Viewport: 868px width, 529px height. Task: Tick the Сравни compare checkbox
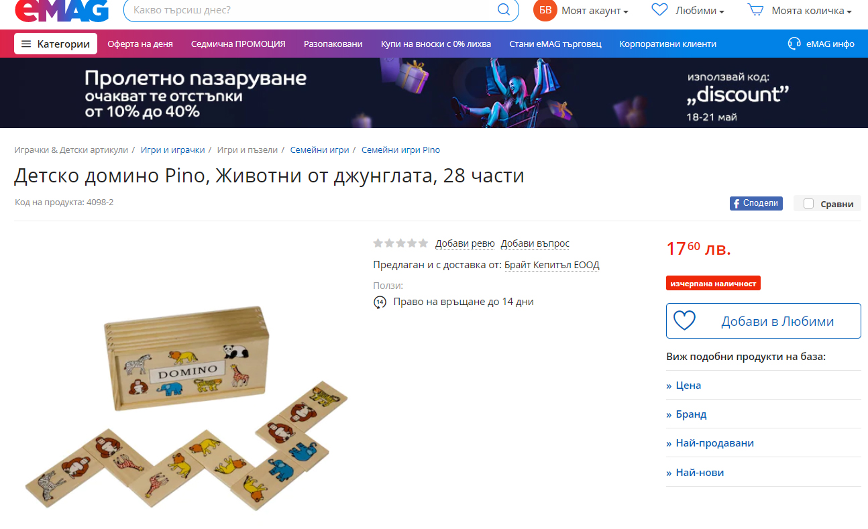(x=808, y=204)
